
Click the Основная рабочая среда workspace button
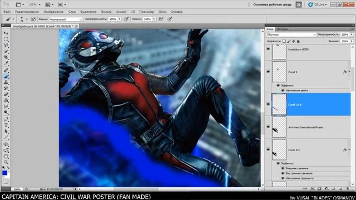272,4
